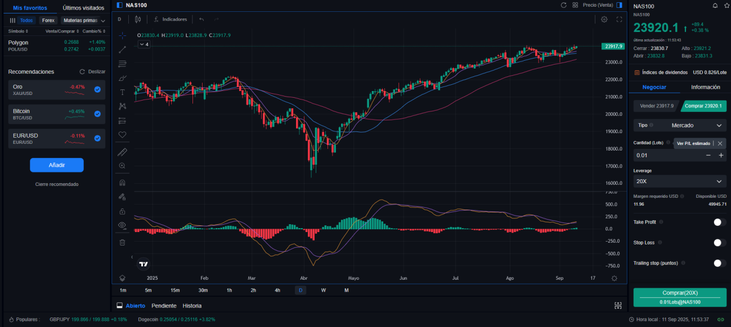731x327 pixels.
Task: Open the object tree layers icon
Action: tap(122, 278)
